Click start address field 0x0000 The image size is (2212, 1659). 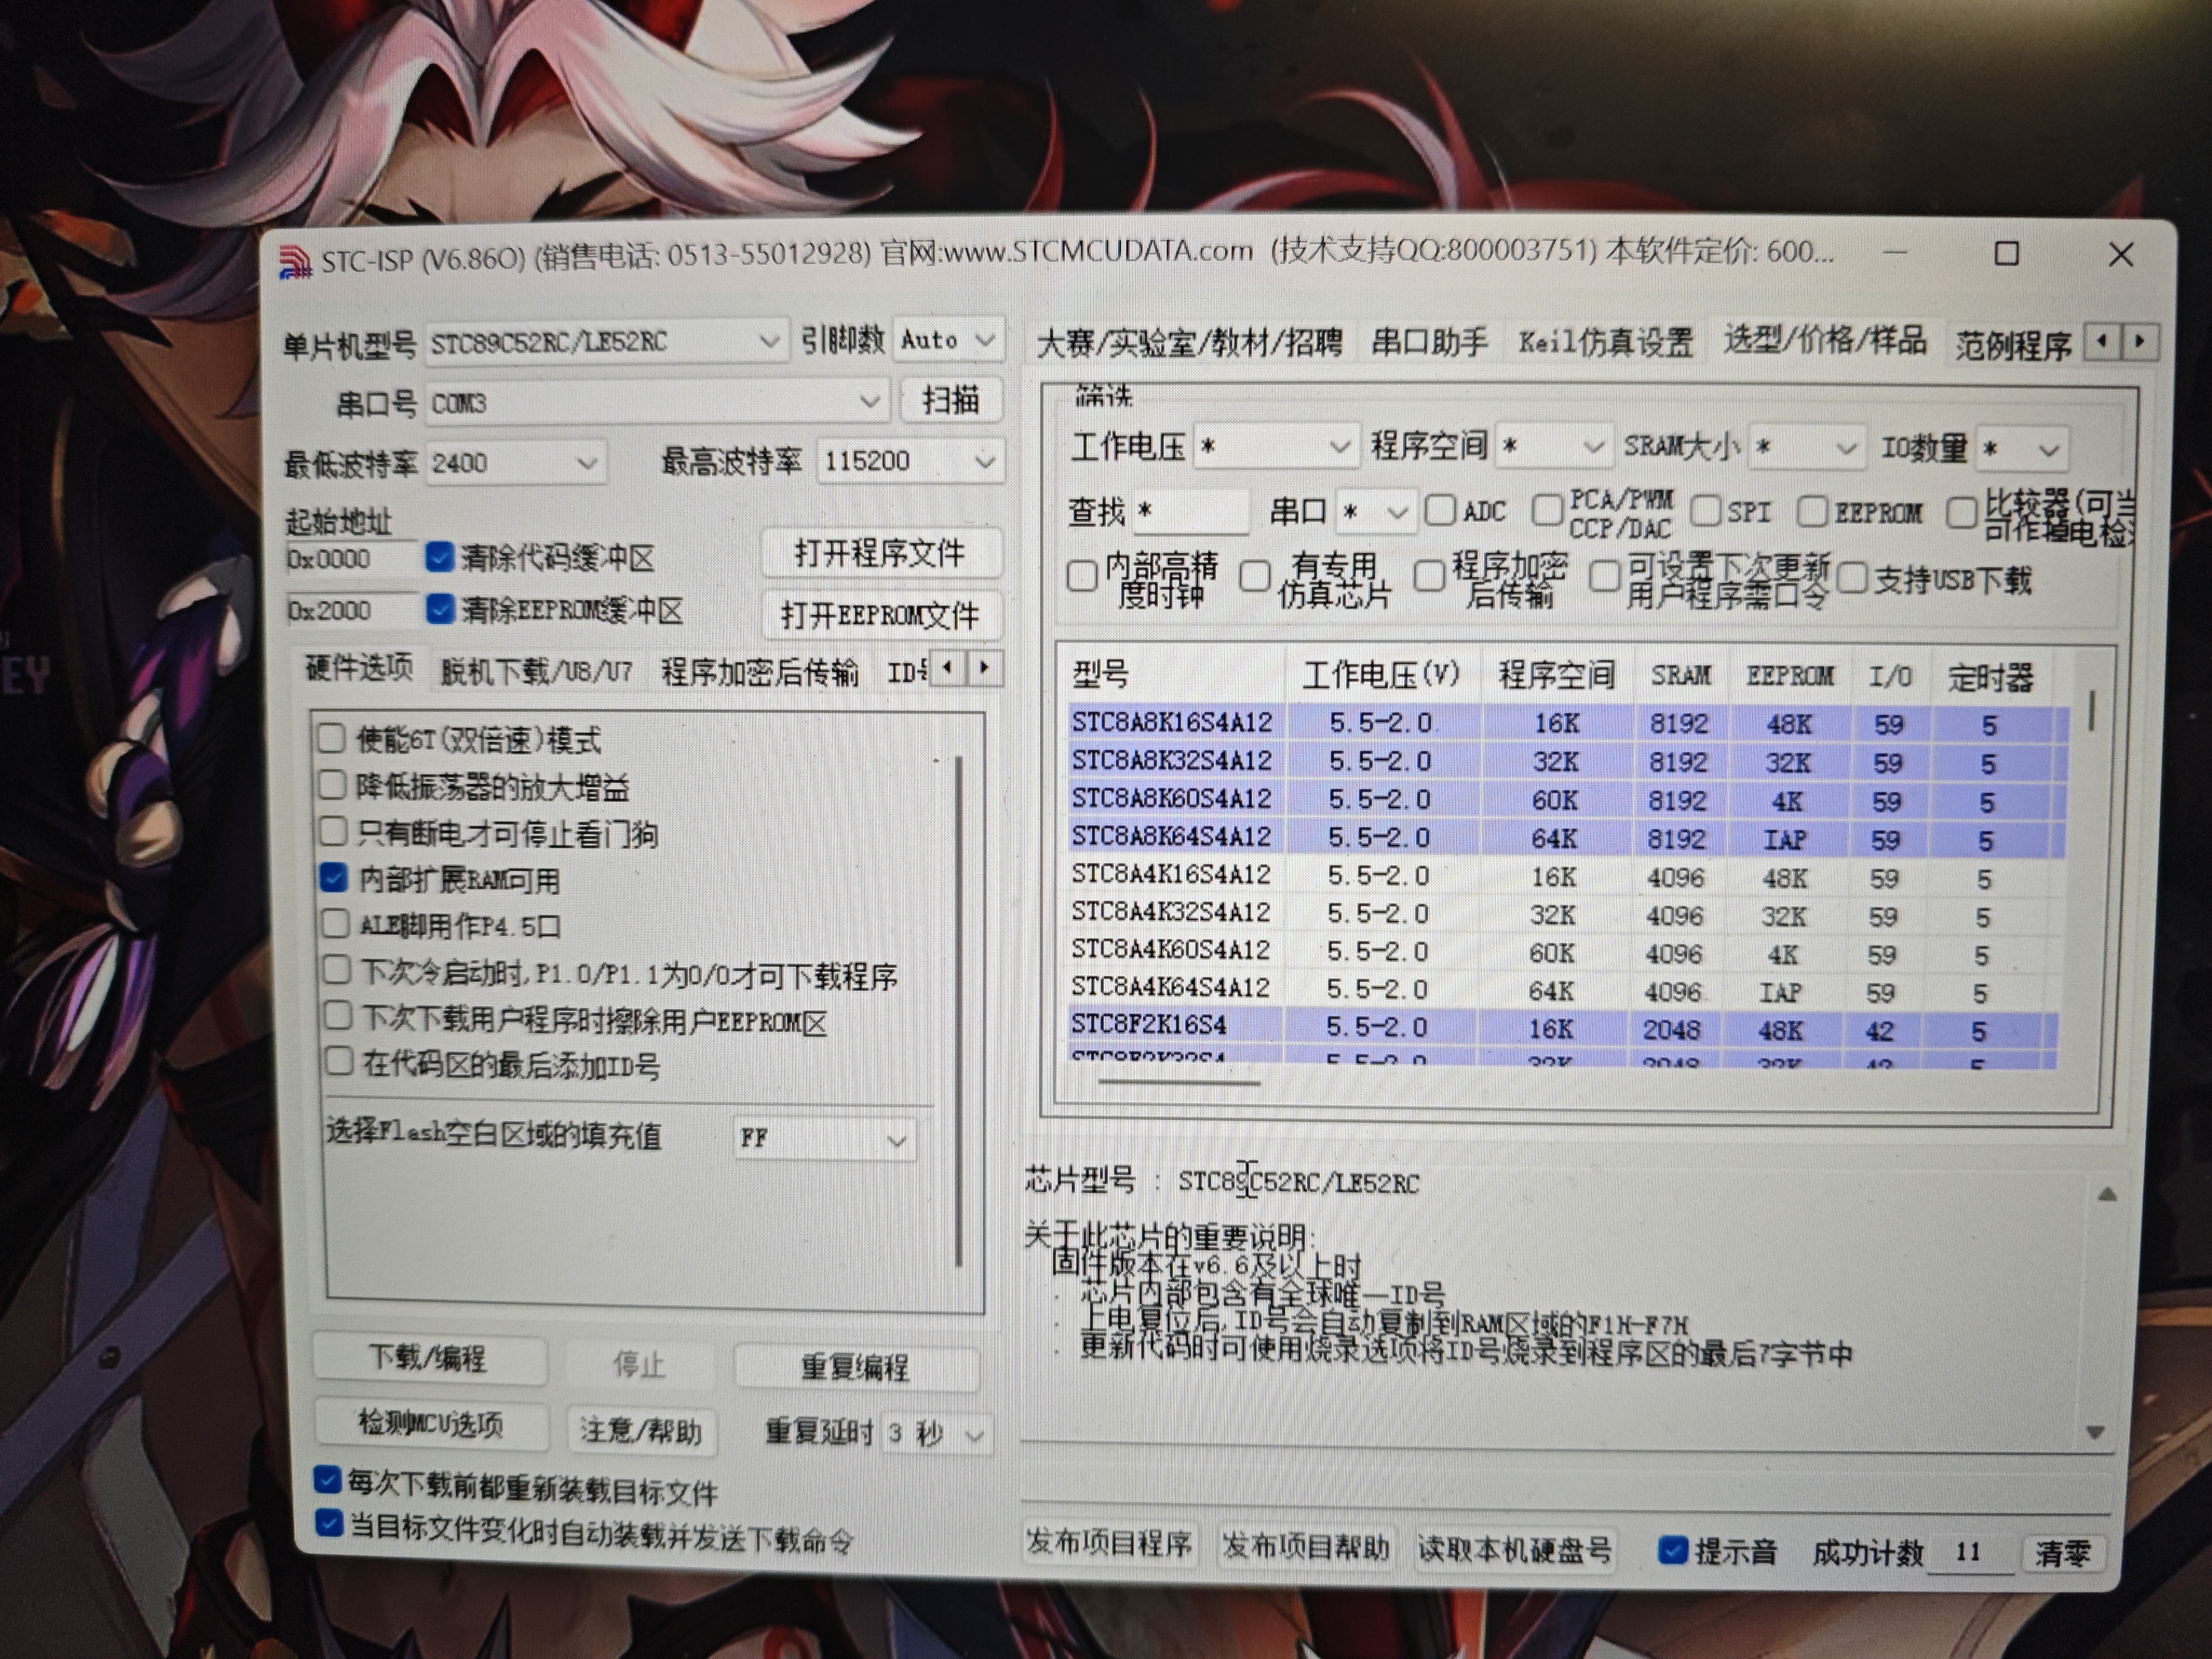click(x=351, y=558)
